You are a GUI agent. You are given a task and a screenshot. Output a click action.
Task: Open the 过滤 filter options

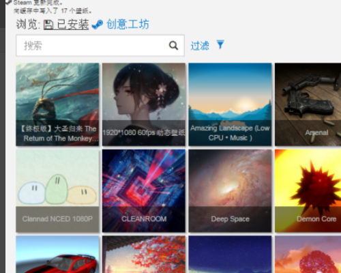(x=200, y=46)
